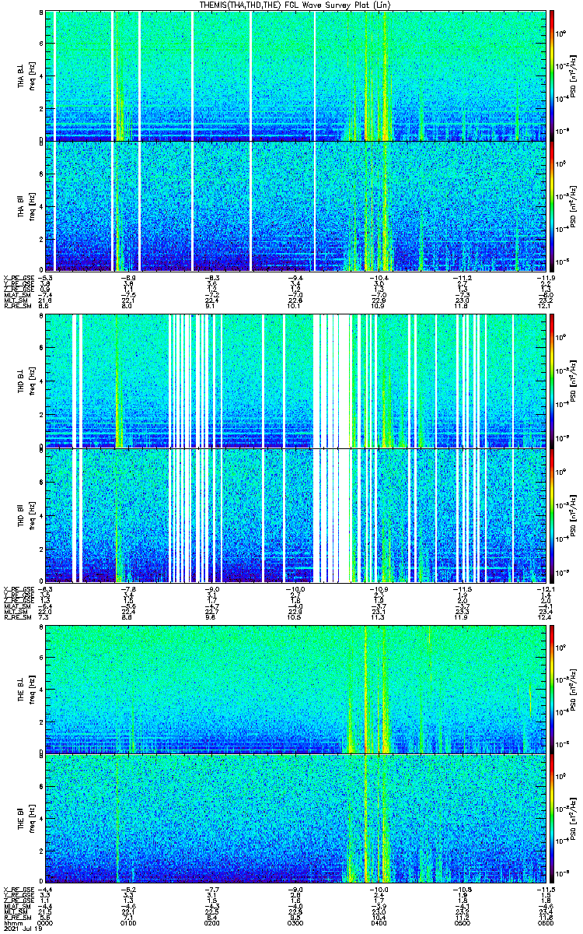Click the THD B‖ freq [Hz] axis label

(32, 515)
